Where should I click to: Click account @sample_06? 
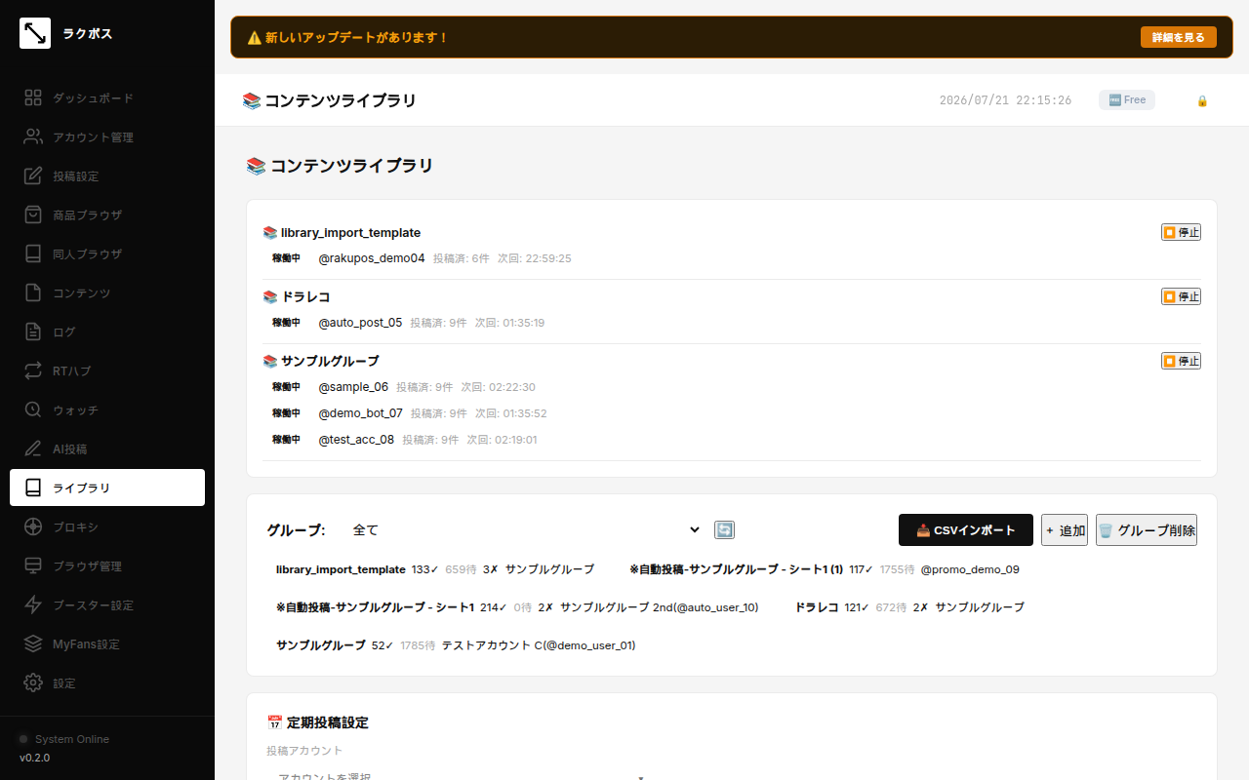pos(353,387)
